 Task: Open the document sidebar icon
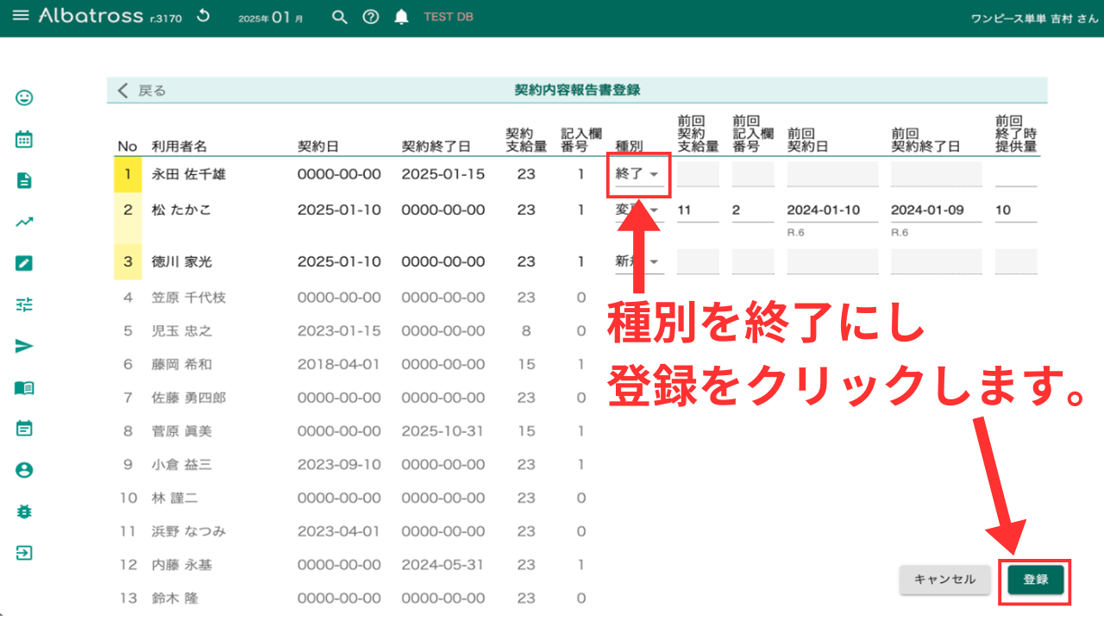coord(24,180)
